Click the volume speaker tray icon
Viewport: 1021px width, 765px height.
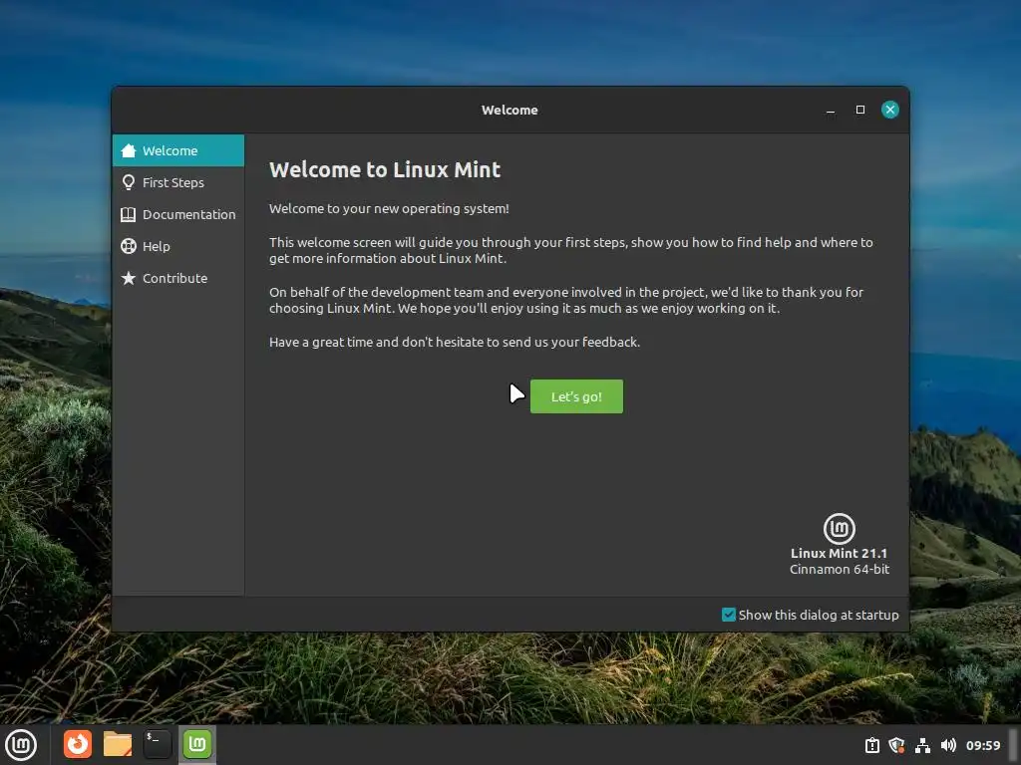(948, 745)
